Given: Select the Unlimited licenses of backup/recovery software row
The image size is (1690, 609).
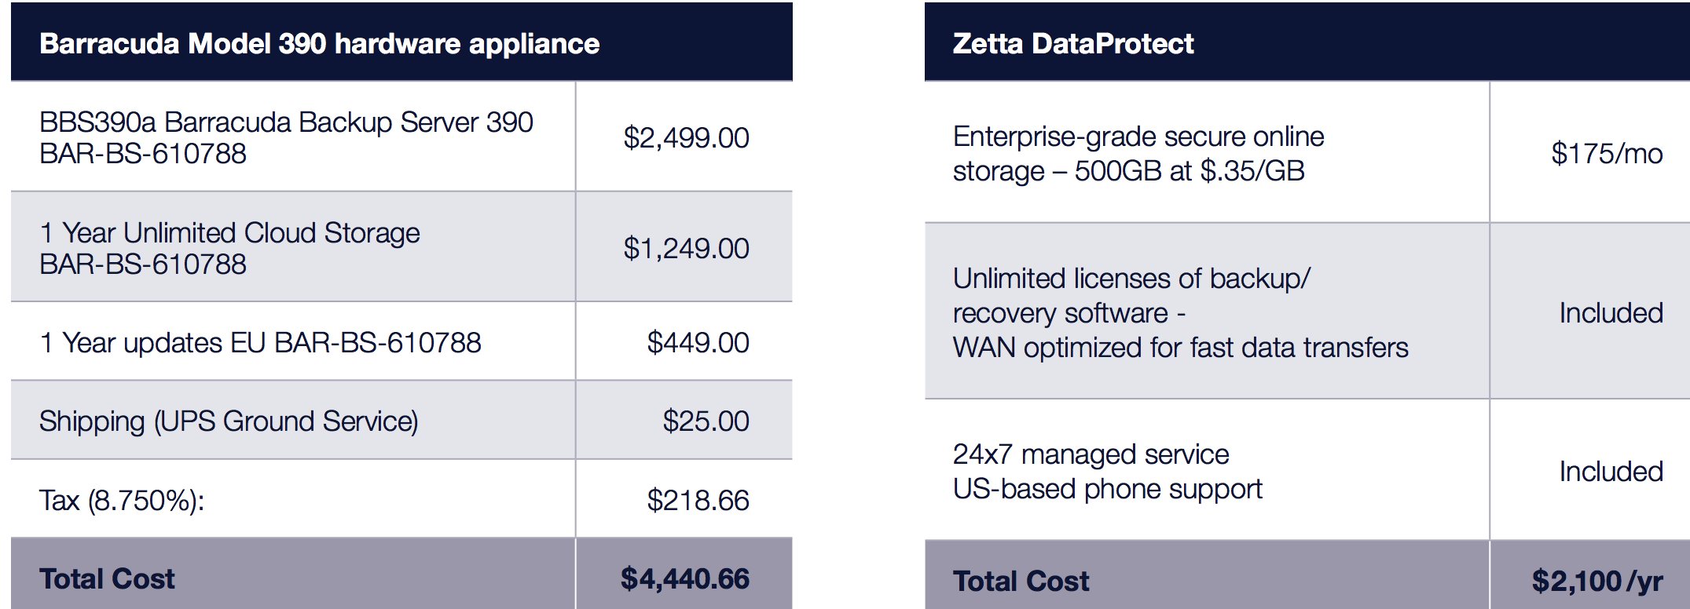Looking at the screenshot, I should [1180, 313].
